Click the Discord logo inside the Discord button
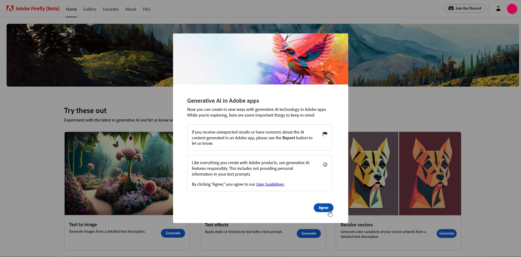This screenshot has width=521, height=257. point(451,8)
